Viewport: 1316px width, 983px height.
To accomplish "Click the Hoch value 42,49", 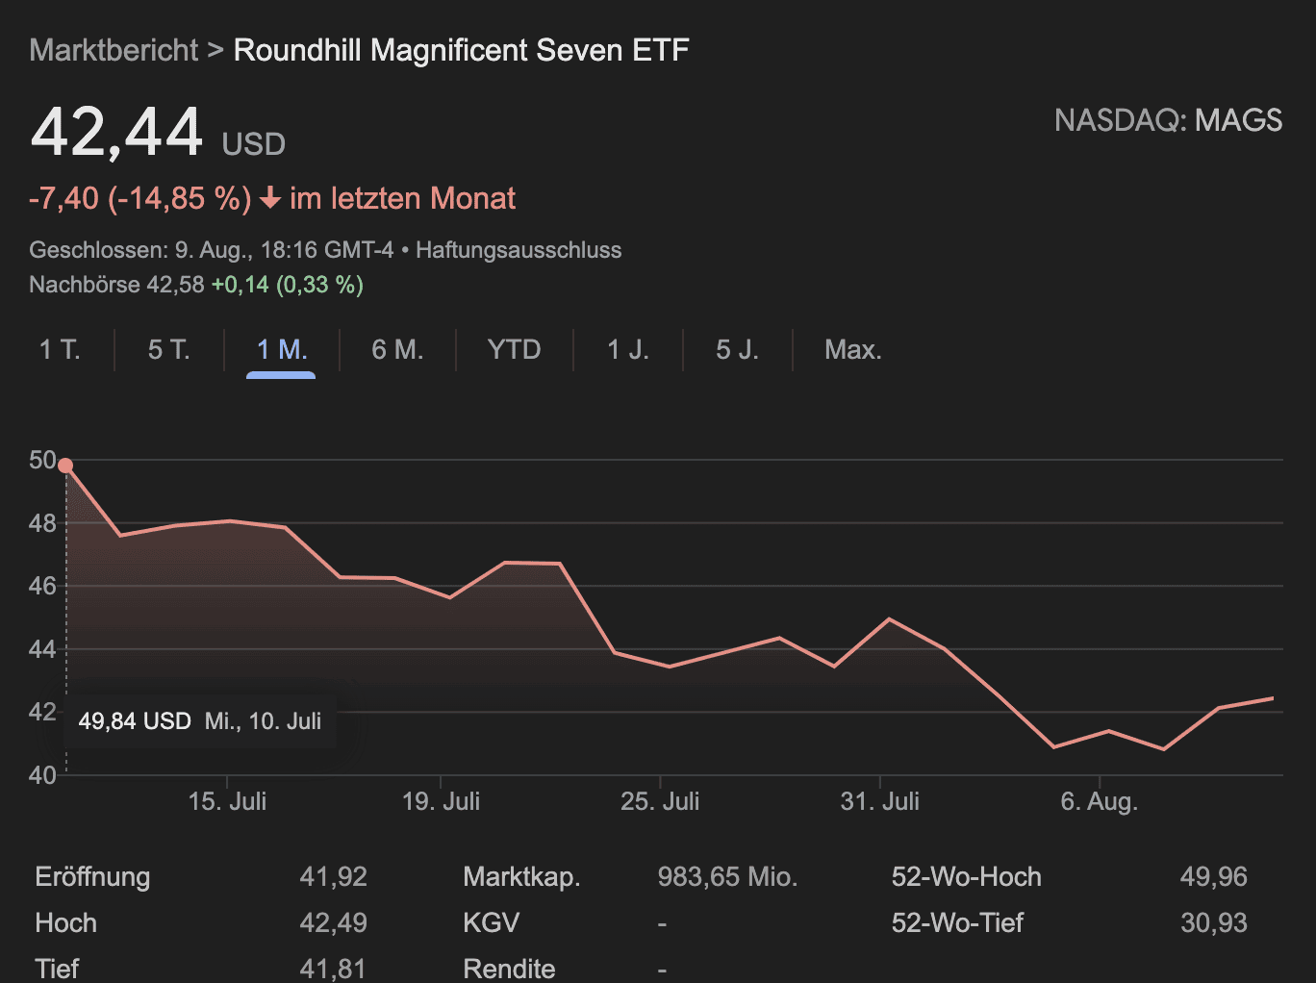I will tap(334, 923).
